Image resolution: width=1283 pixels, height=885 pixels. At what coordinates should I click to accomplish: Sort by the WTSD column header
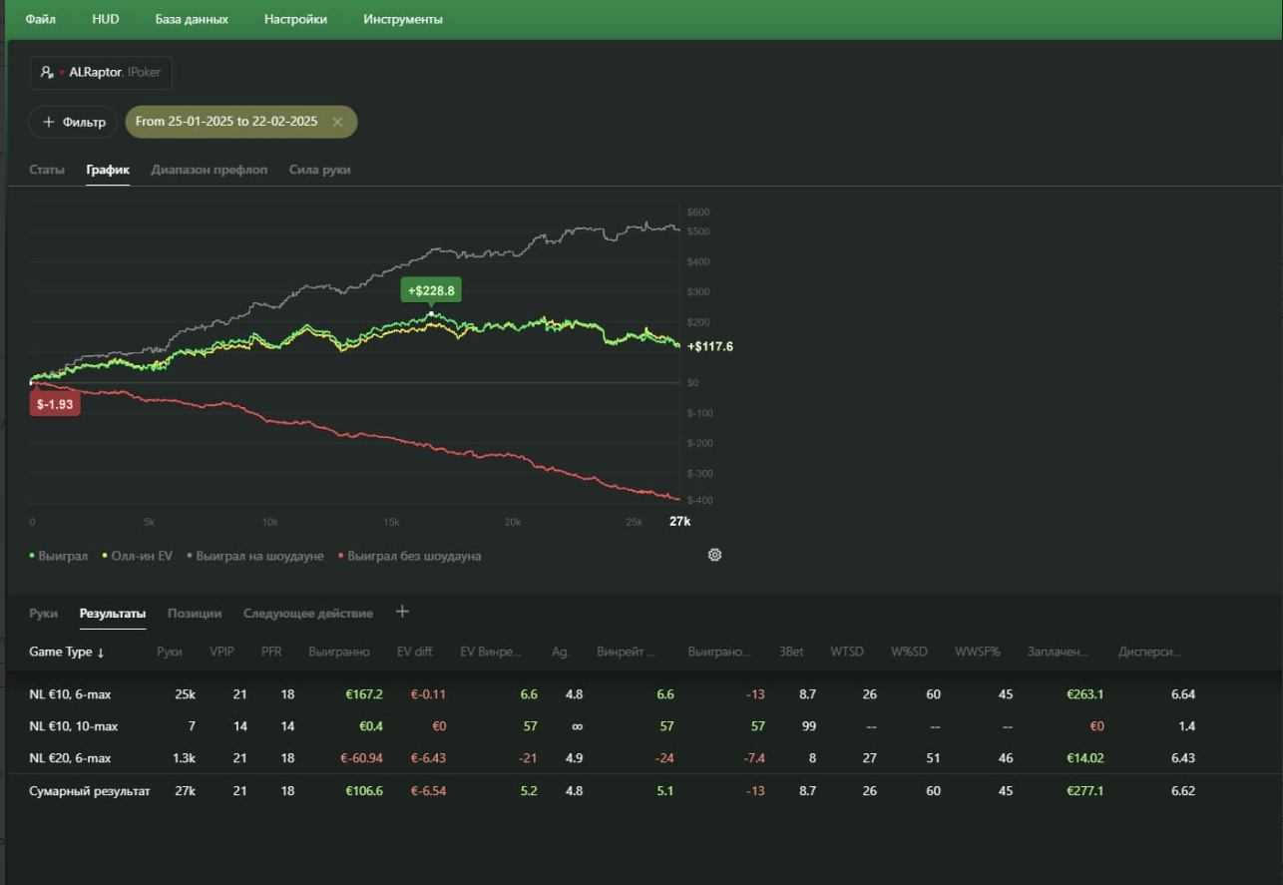[846, 652]
